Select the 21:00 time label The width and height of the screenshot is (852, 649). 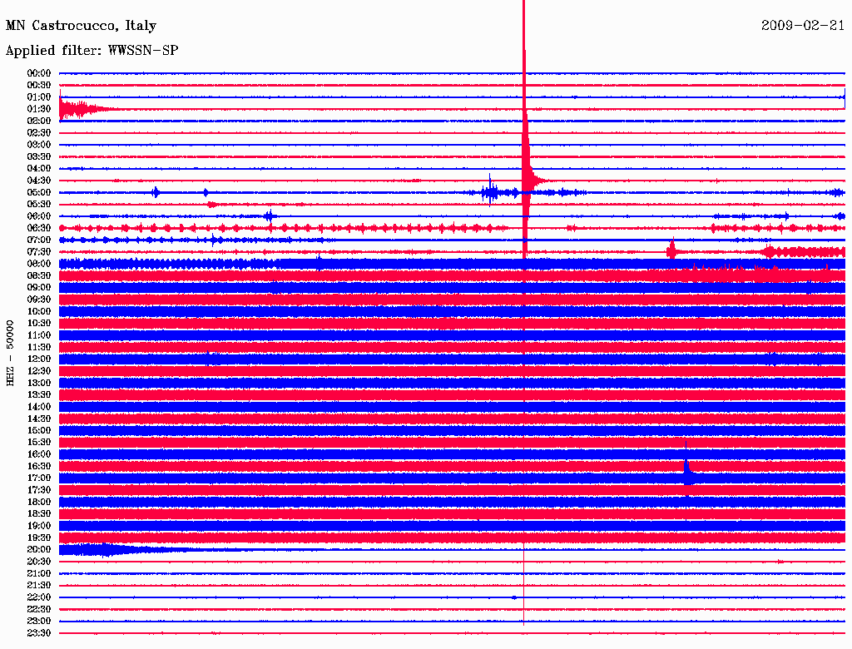click(x=39, y=573)
